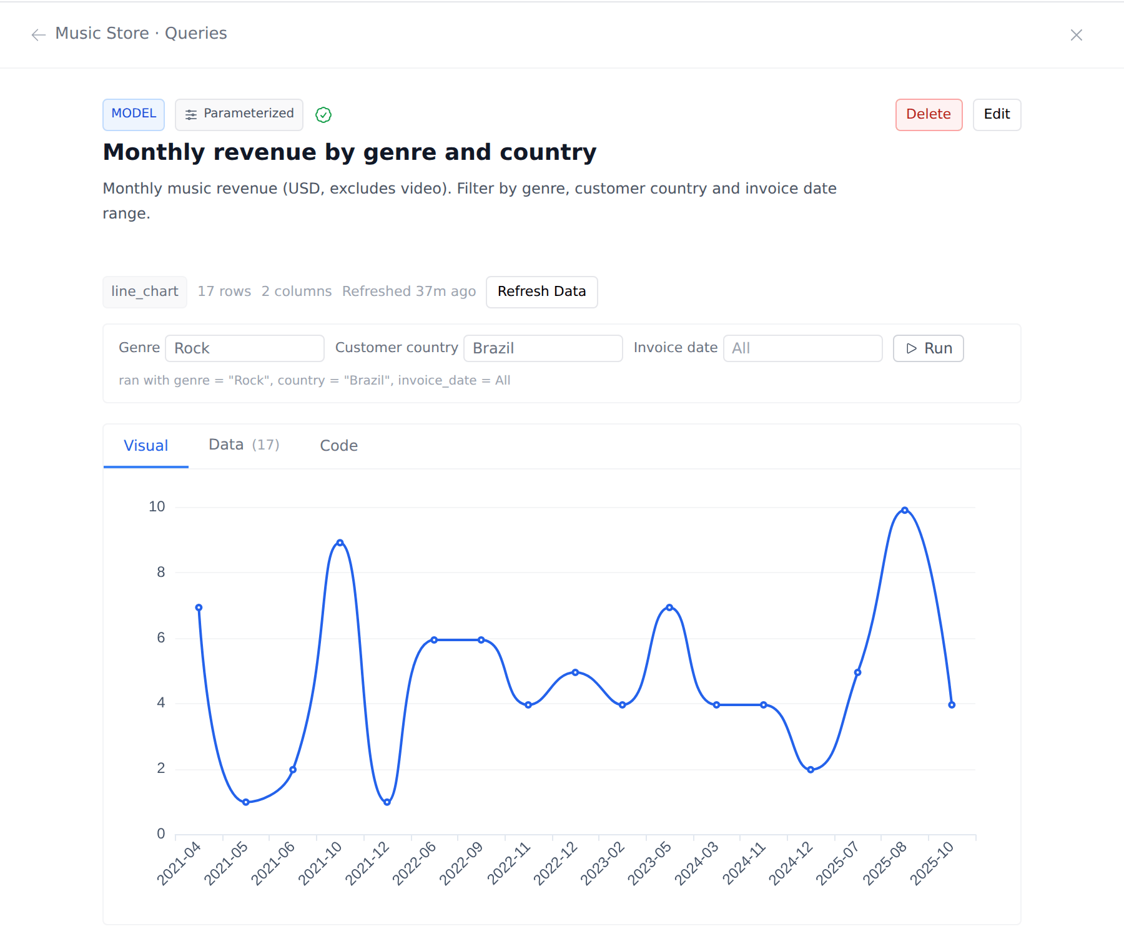Viewport: 1124px width, 949px height.
Task: Click the 2021-04 data point
Action: pos(199,607)
